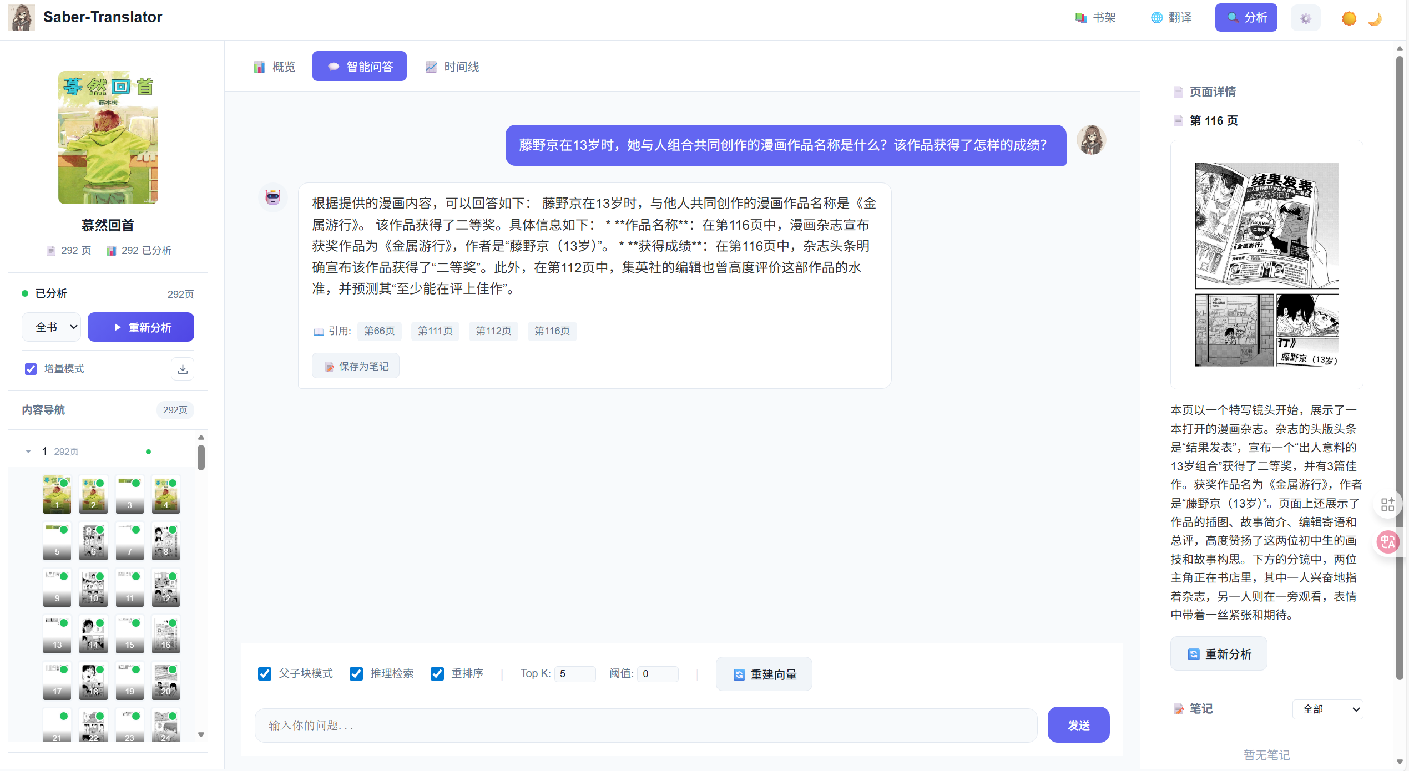Screen dimensions: 1409x771
Task: Open the 书架 bookshelf page
Action: click(1095, 17)
